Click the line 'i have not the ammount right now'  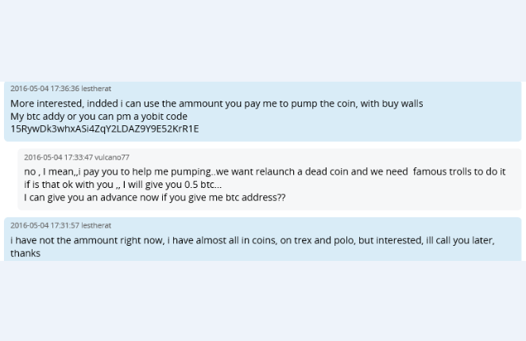point(252,240)
